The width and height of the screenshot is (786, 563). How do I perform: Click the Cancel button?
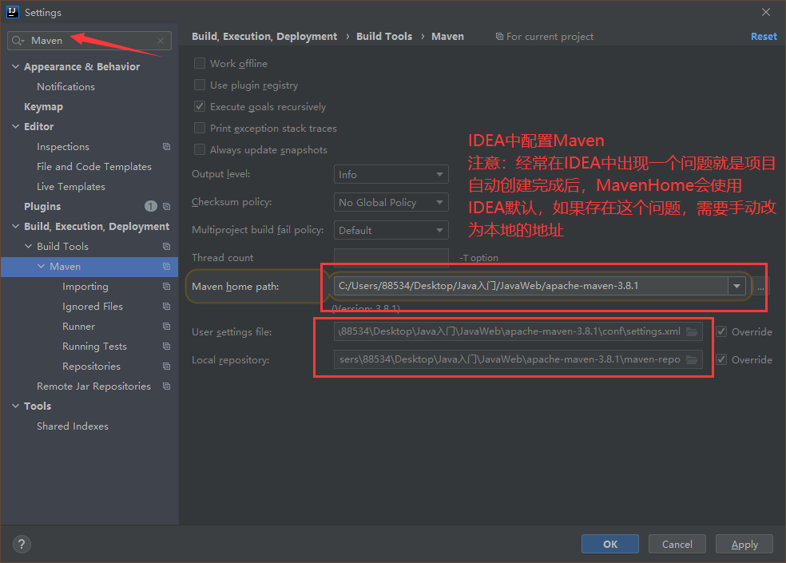tap(677, 544)
